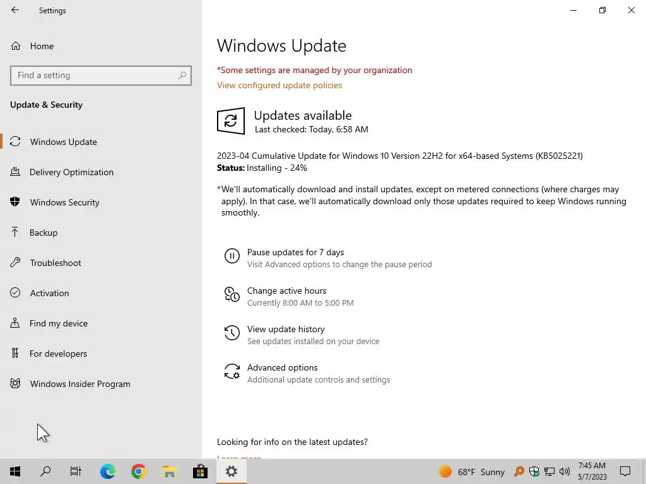
Task: Open Find my device page
Action: [x=101, y=323]
